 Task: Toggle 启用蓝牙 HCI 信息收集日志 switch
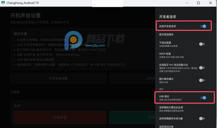(202, 68)
